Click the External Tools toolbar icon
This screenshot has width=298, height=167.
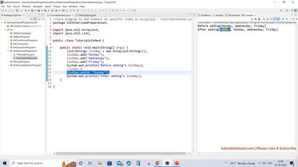45,11
